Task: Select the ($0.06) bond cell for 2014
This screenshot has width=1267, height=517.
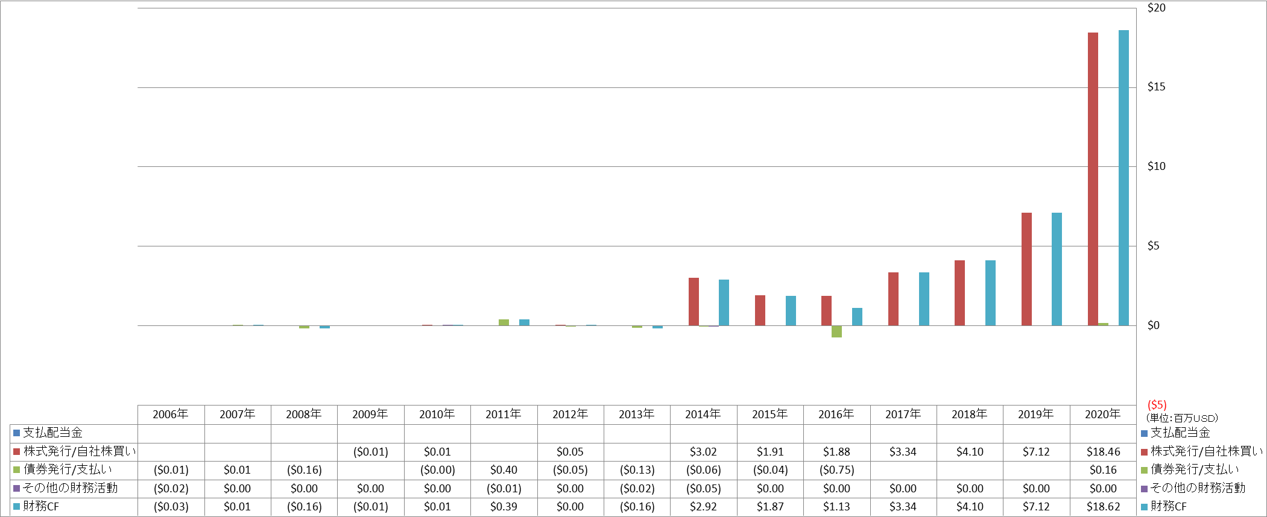Action: point(703,470)
